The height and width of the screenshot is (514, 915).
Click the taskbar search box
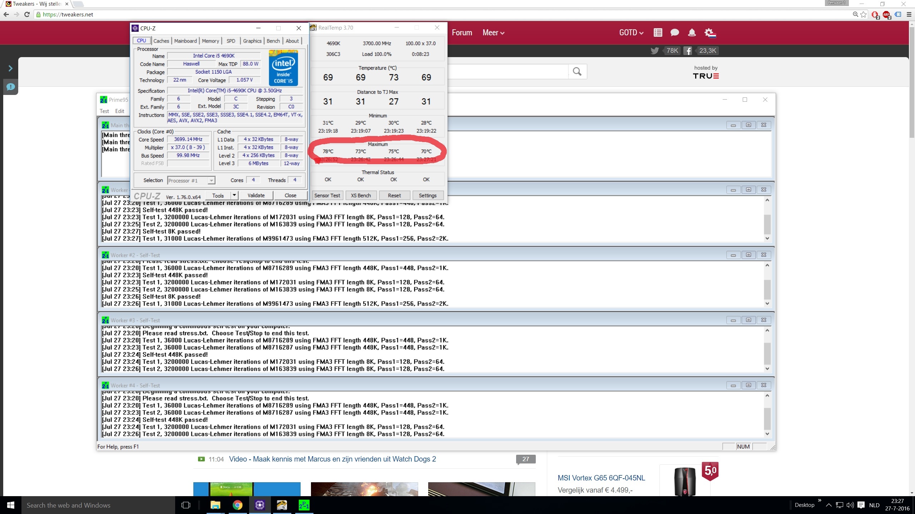(x=98, y=505)
